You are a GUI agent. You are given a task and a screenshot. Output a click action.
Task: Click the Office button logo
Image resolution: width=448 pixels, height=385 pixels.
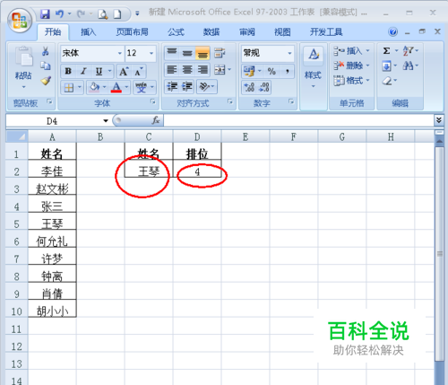pyautogui.click(x=20, y=21)
